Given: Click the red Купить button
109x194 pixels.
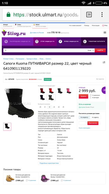Looking at the screenshot, I should (x=83, y=96).
